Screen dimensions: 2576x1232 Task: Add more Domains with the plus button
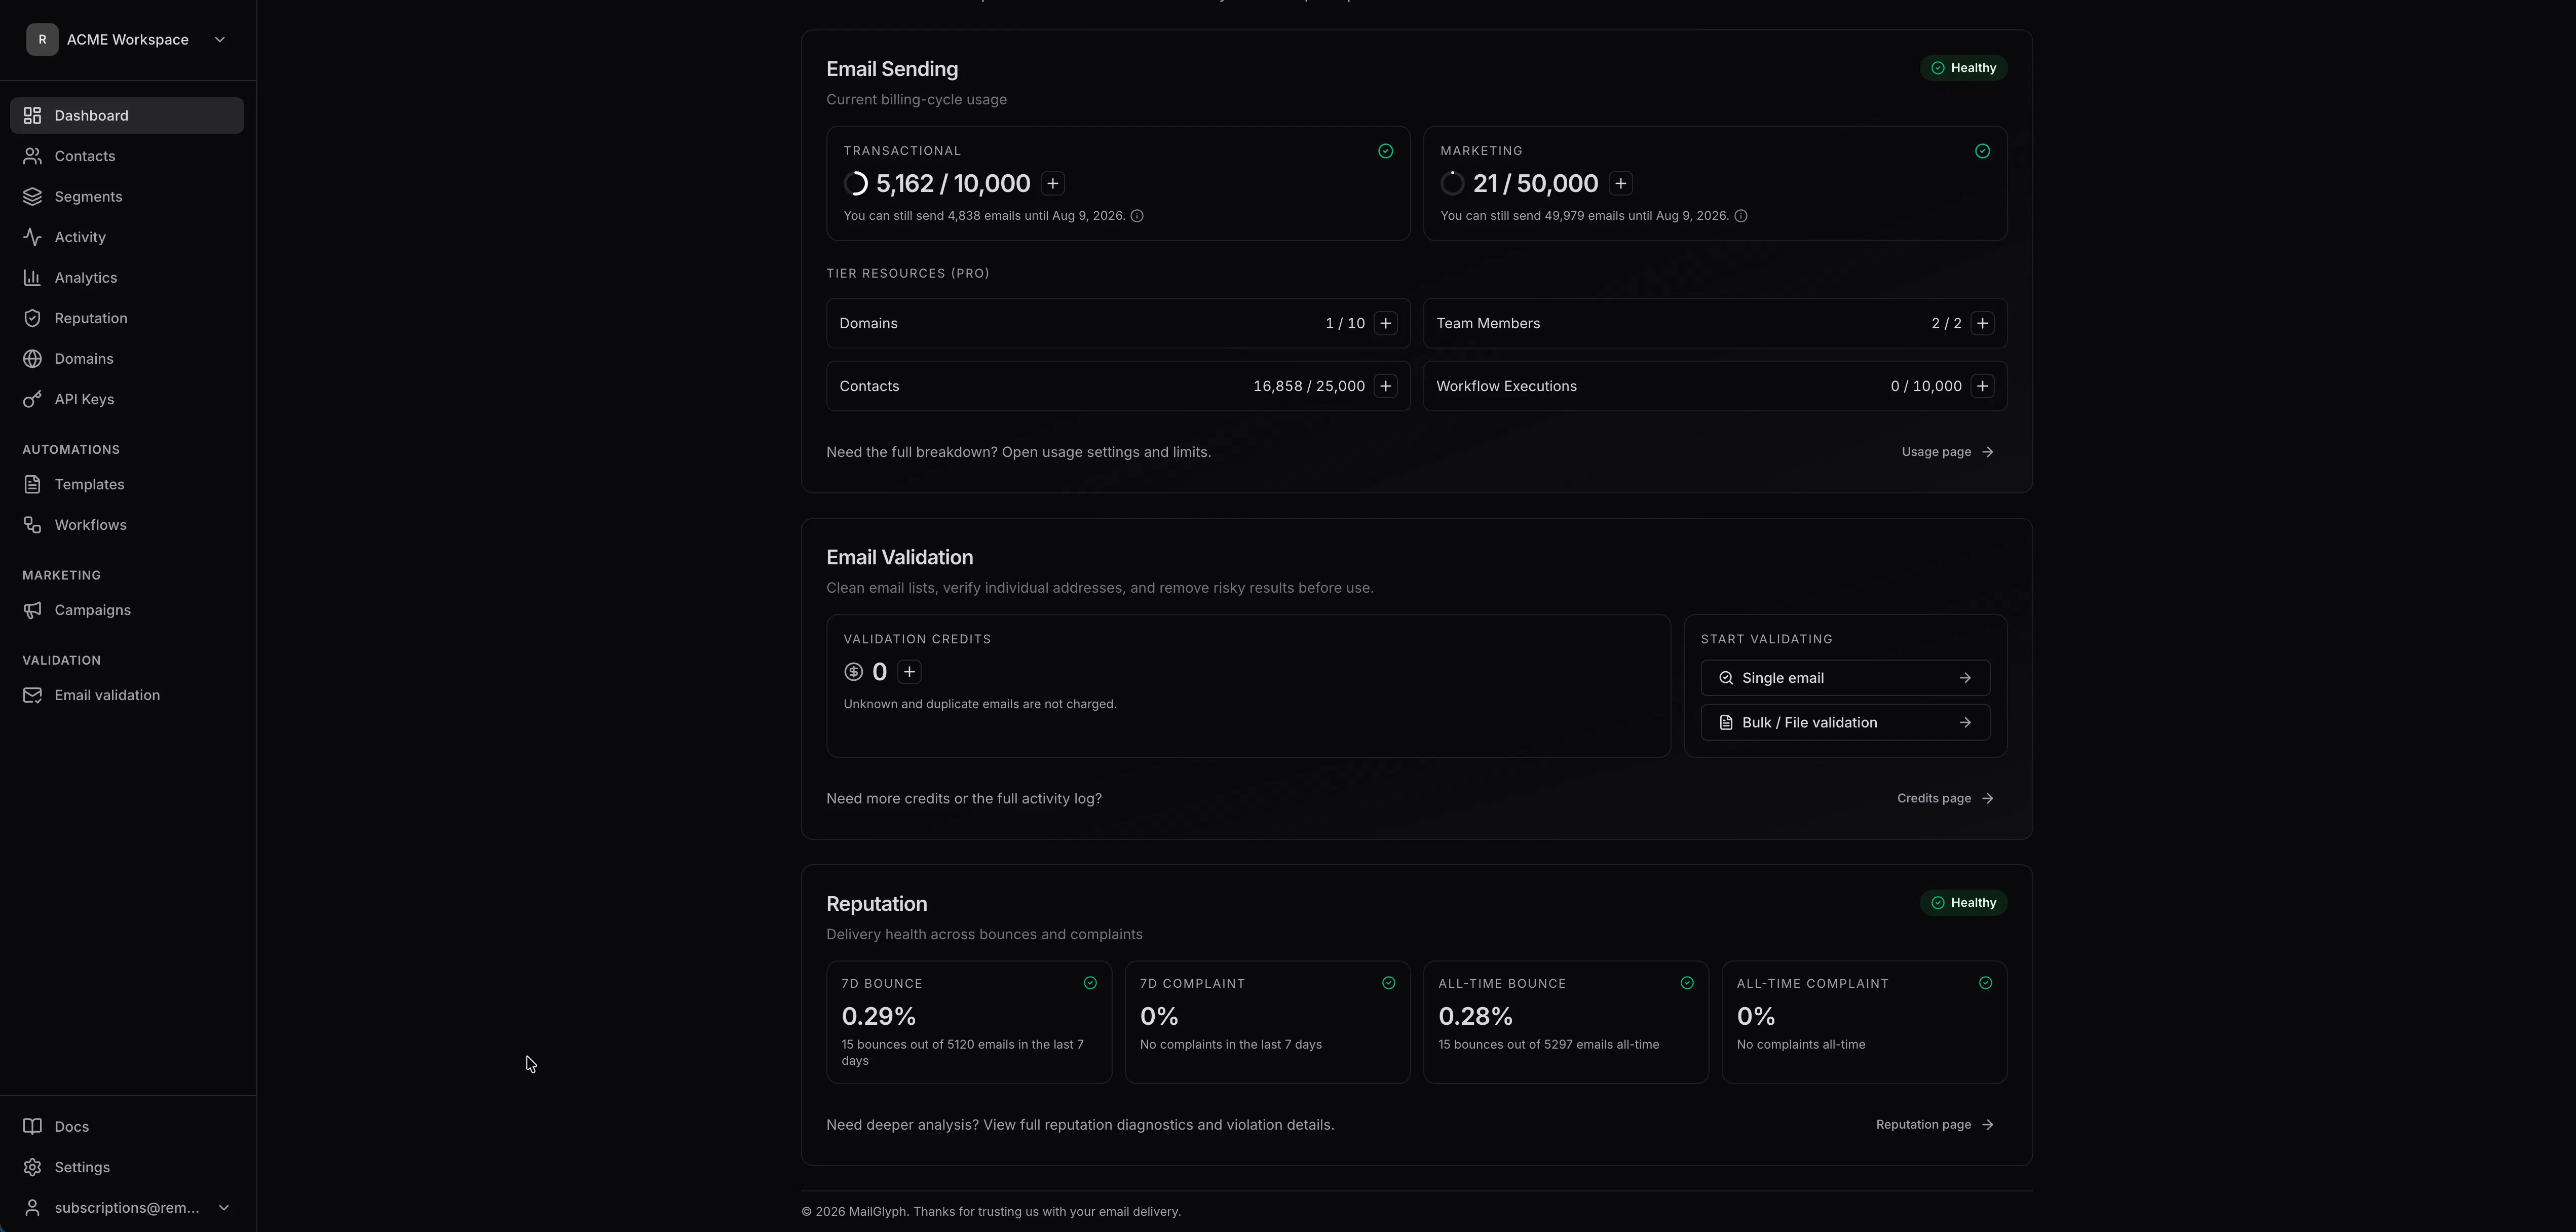click(1385, 323)
